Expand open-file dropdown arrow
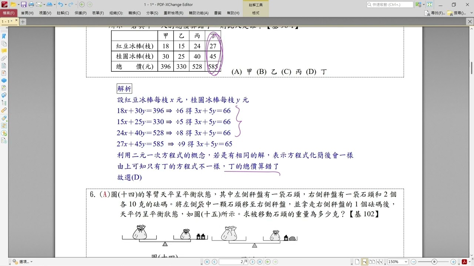The width and height of the screenshot is (474, 266). 18,4
